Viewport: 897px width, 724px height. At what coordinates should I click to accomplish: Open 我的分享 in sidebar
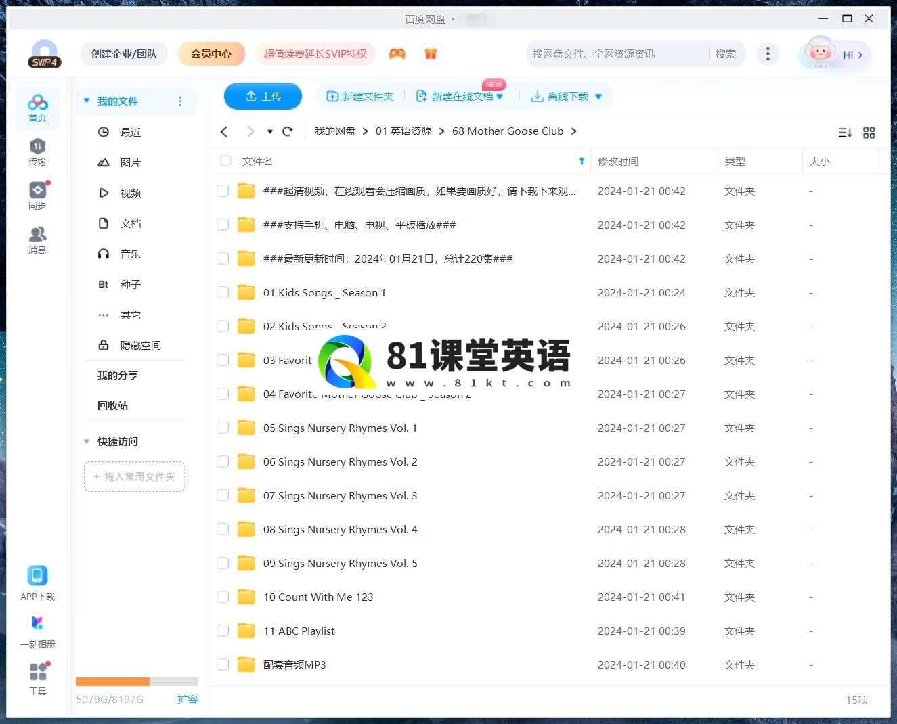point(118,375)
